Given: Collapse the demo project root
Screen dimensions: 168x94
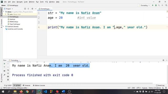Looking at the screenshot, I should 4,12.
